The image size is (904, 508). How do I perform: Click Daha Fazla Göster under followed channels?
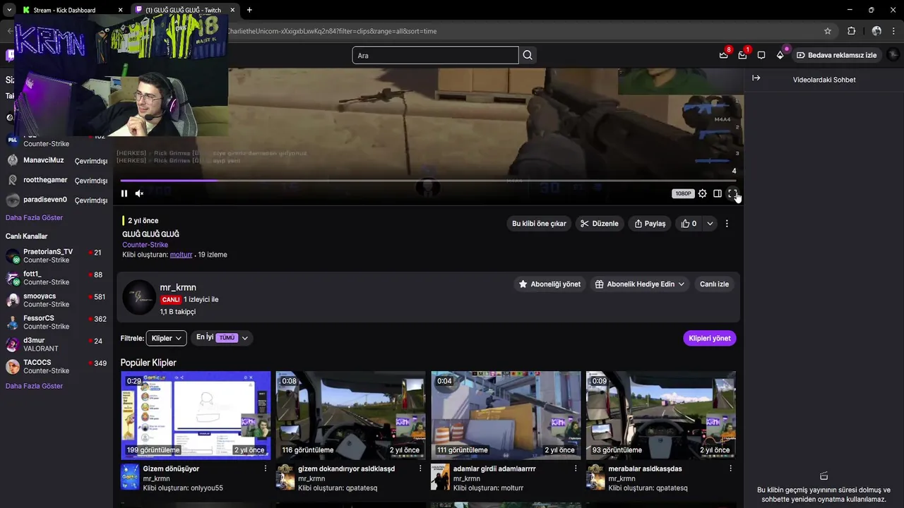click(x=34, y=217)
